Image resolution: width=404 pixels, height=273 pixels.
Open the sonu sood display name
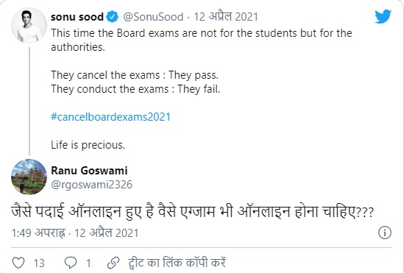coord(77,17)
